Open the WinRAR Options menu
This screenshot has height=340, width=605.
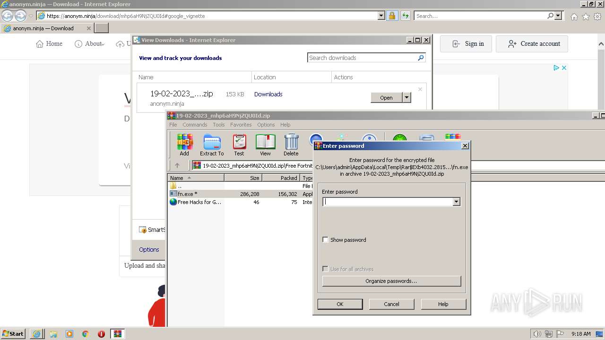pyautogui.click(x=266, y=125)
